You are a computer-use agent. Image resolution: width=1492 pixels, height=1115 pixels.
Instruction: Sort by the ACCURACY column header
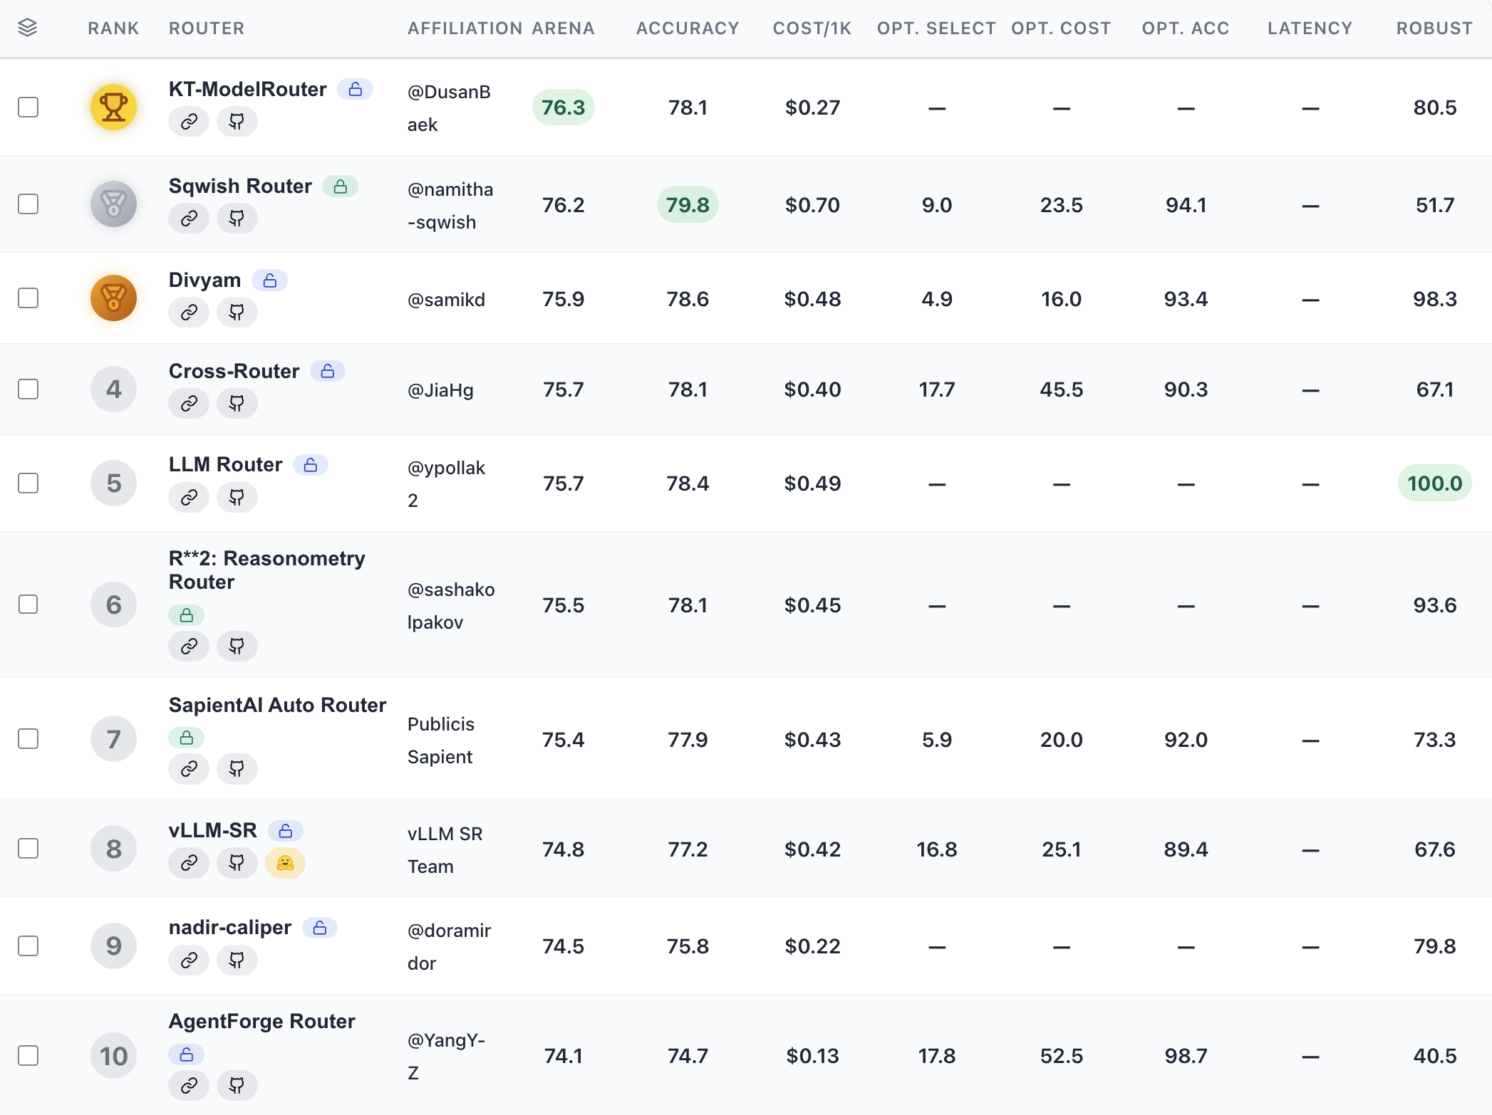(688, 28)
